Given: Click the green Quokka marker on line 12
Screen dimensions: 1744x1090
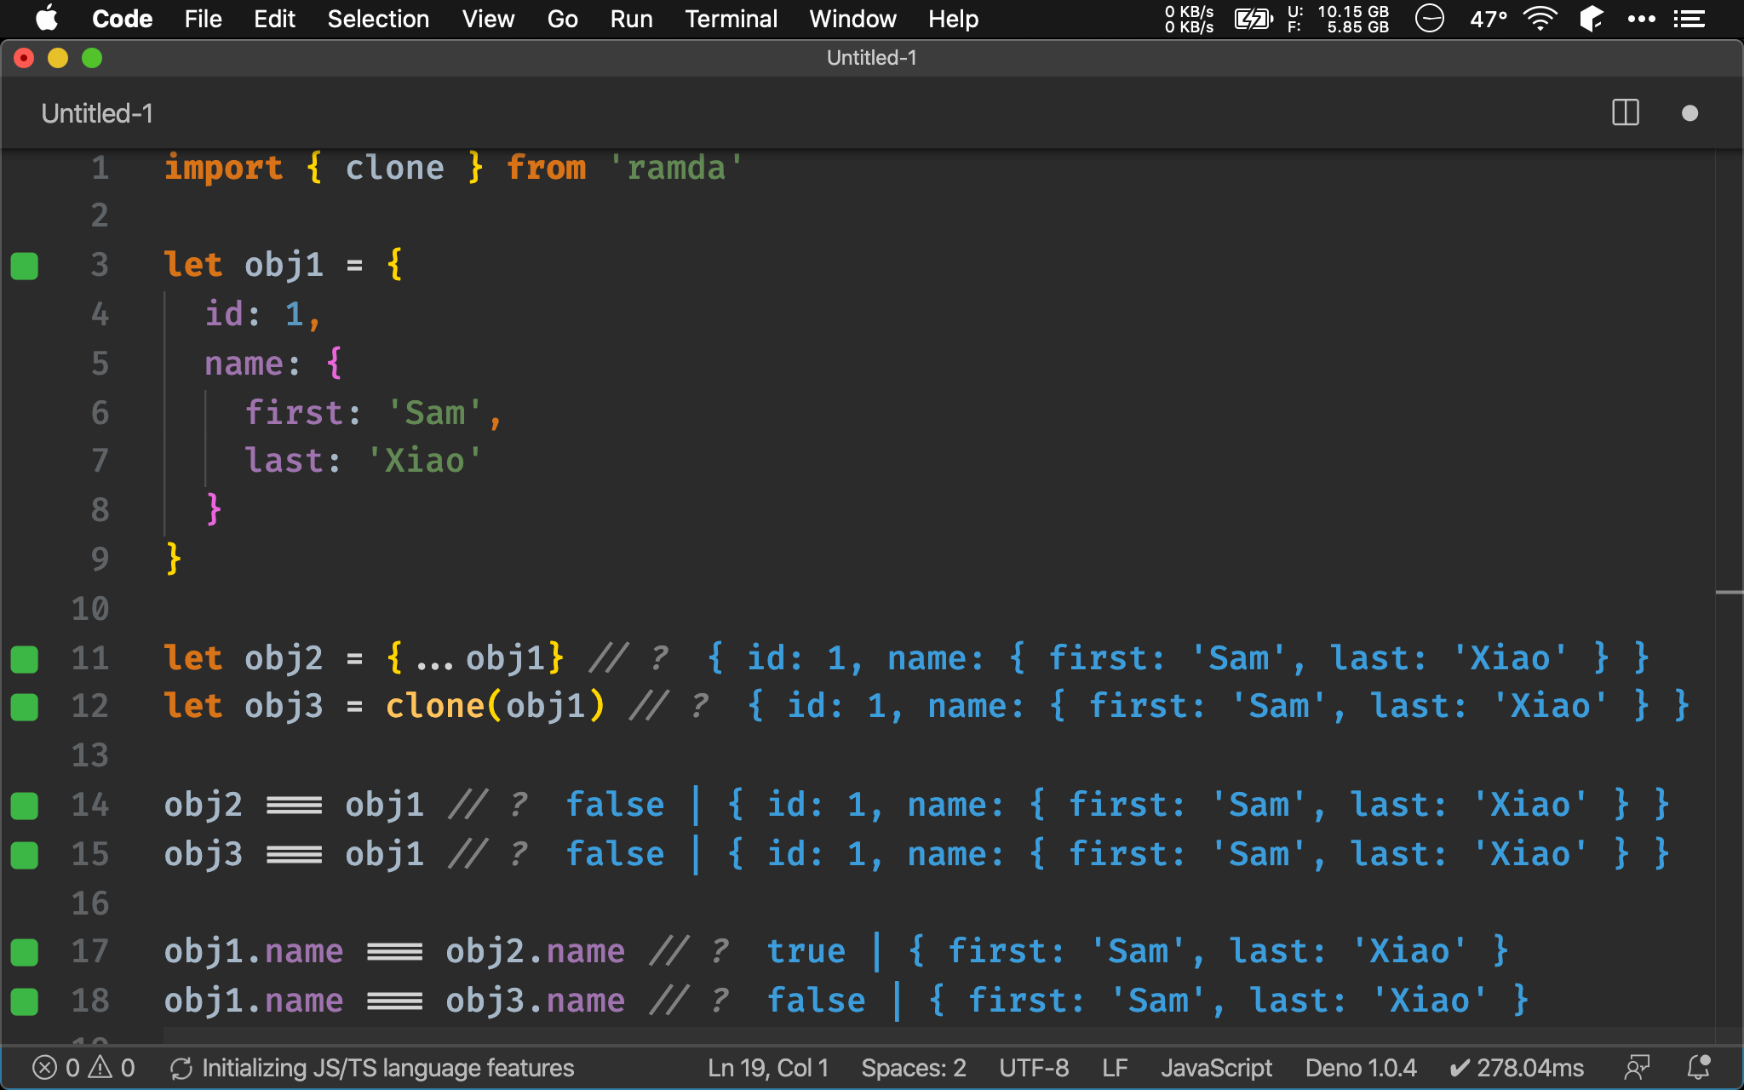Looking at the screenshot, I should (25, 707).
